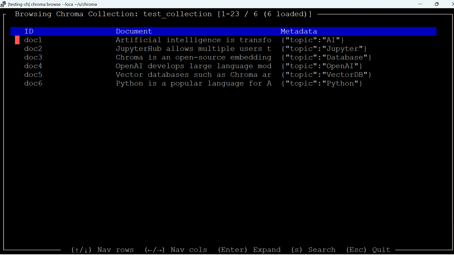Click the Metadata column header
This screenshot has width=454, height=255.
coord(299,31)
